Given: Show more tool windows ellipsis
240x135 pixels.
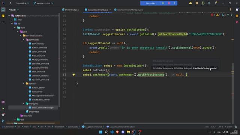Looking at the screenshot, I should 3,22.
